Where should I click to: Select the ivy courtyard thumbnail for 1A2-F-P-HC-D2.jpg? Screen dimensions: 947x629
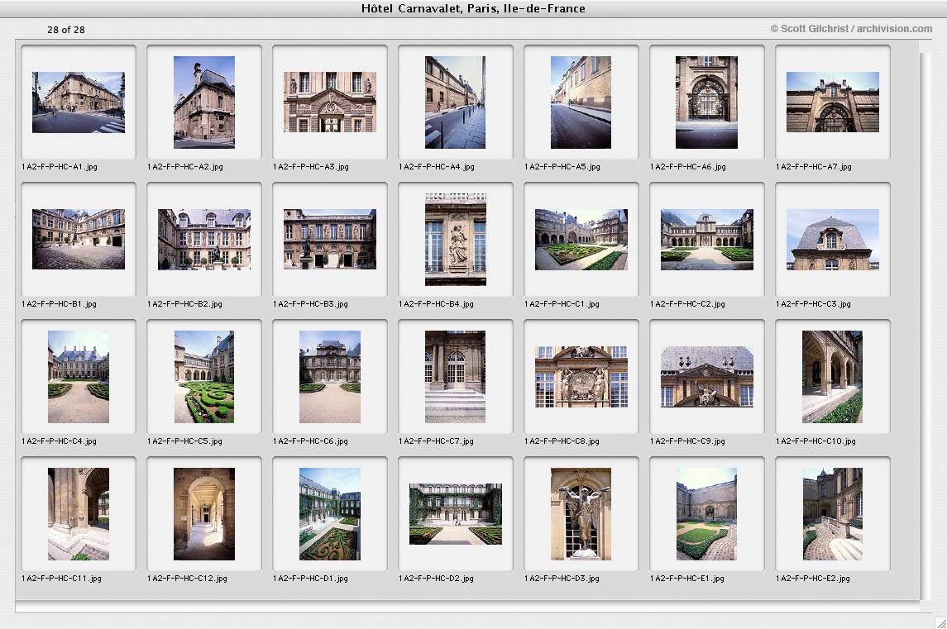[456, 514]
